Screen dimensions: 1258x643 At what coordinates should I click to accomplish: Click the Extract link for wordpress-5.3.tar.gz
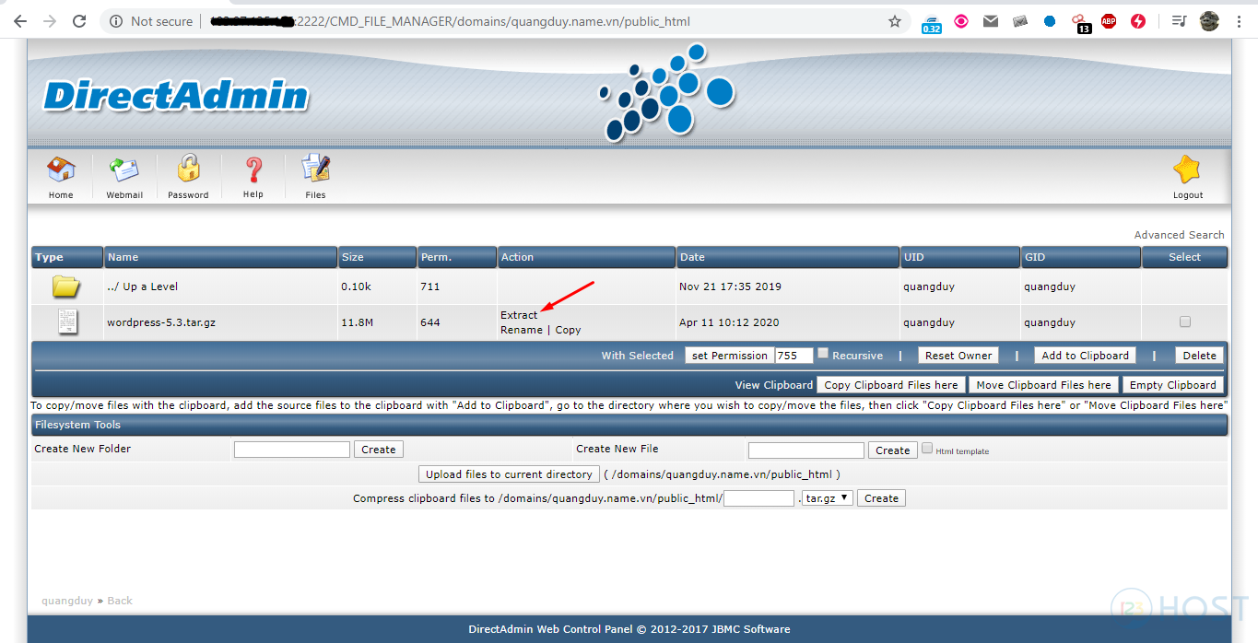(519, 315)
